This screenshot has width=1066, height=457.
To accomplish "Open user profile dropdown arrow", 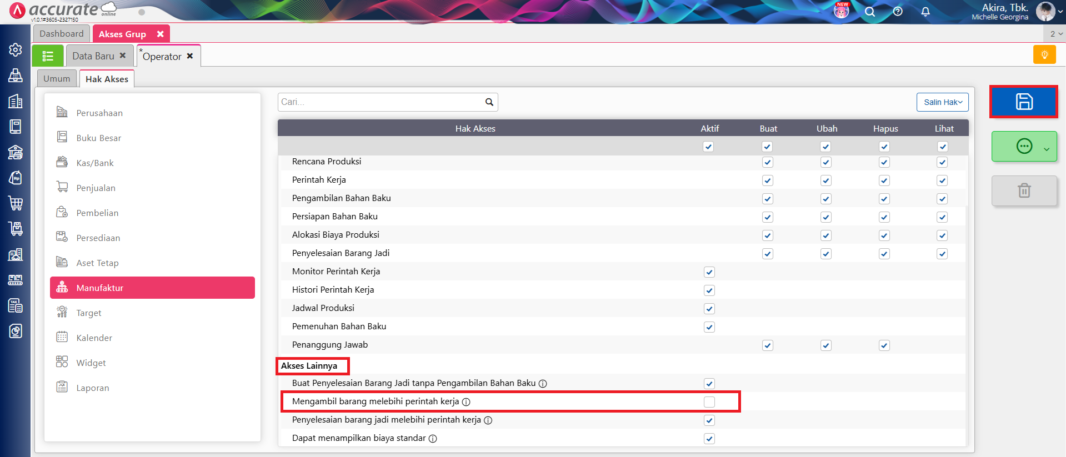I will [1059, 12].
